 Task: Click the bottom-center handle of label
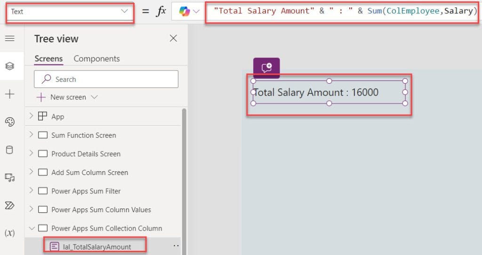[x=329, y=103]
